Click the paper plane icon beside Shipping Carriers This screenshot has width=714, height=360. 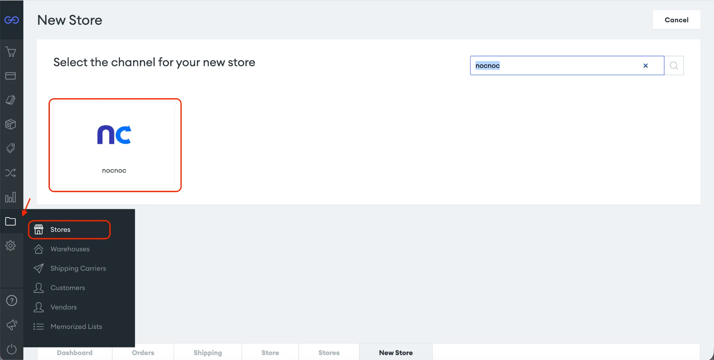39,268
